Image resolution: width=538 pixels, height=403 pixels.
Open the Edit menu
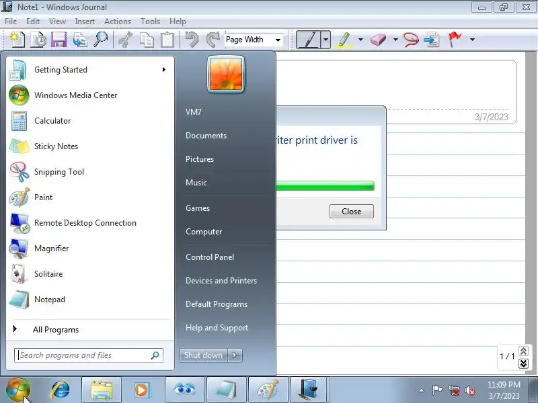tap(33, 21)
